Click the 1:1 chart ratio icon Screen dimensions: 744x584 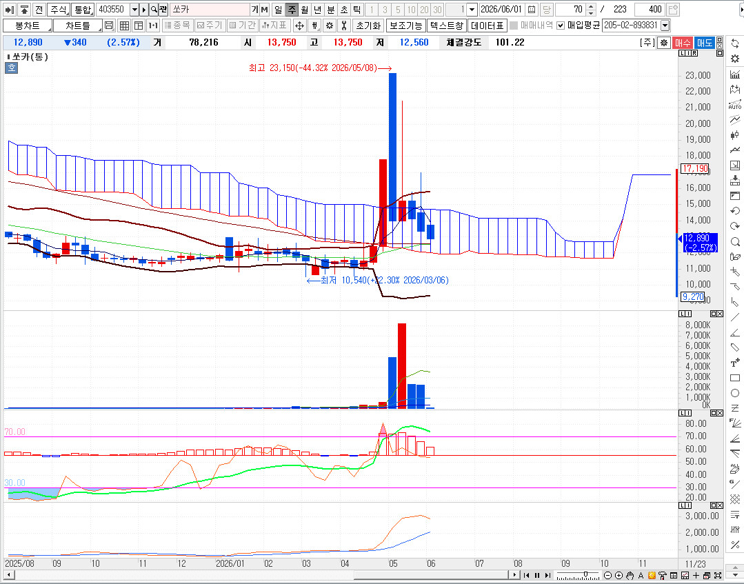tap(153, 26)
